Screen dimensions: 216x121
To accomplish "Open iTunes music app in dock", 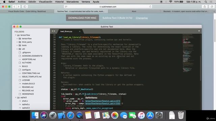I will [141, 115].
